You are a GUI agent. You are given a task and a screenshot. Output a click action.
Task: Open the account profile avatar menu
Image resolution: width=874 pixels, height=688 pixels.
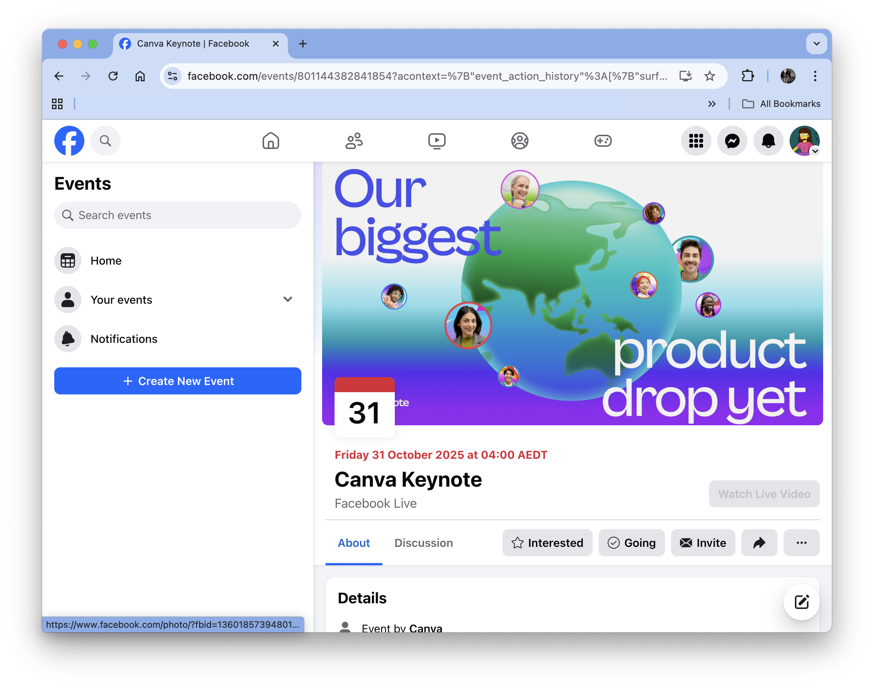(805, 141)
